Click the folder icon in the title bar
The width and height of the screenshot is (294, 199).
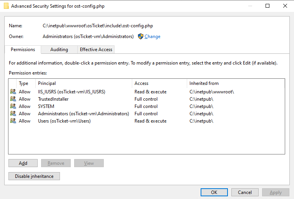6,6
